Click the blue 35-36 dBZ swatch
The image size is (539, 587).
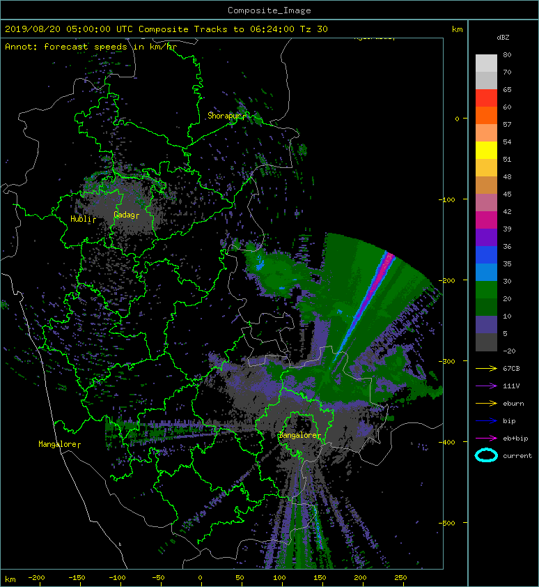pos(486,254)
